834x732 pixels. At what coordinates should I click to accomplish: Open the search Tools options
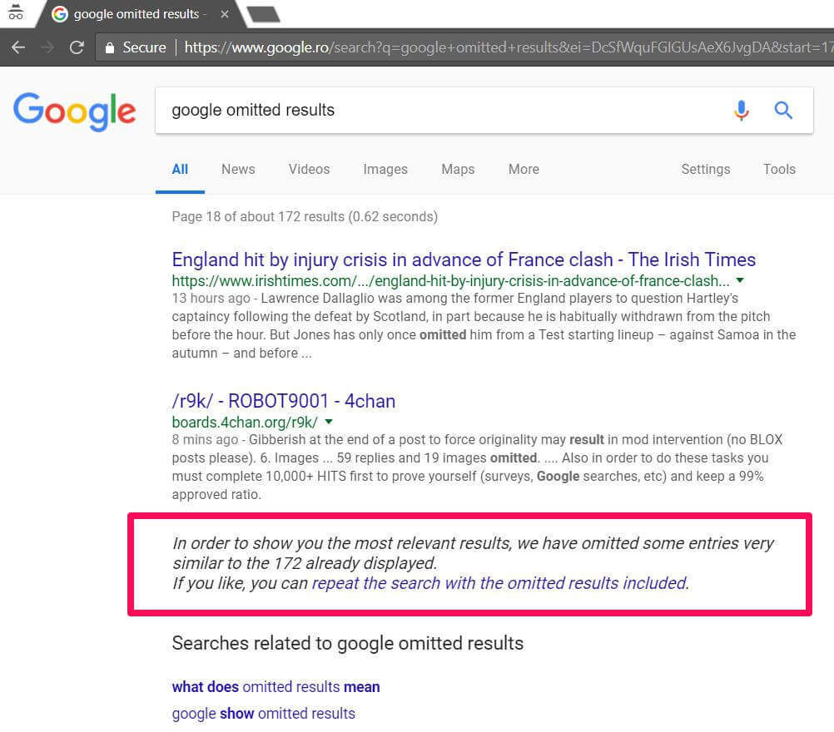[779, 169]
